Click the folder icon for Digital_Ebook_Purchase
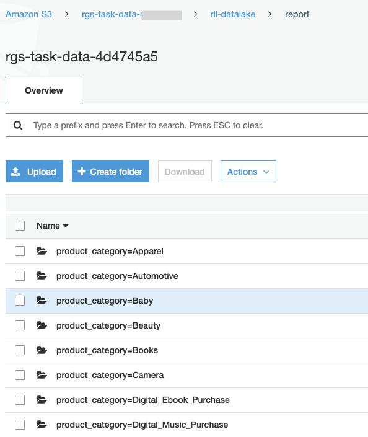Screen dimensions: 368x437 click(x=42, y=400)
